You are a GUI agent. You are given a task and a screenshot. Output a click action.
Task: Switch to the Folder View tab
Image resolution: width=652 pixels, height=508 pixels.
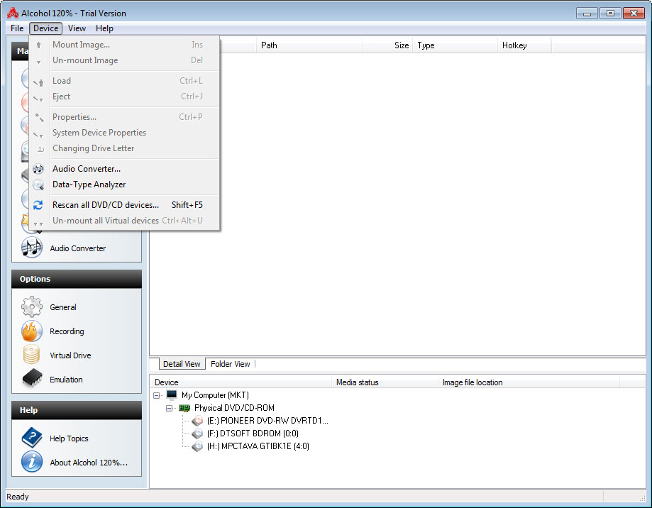click(231, 364)
